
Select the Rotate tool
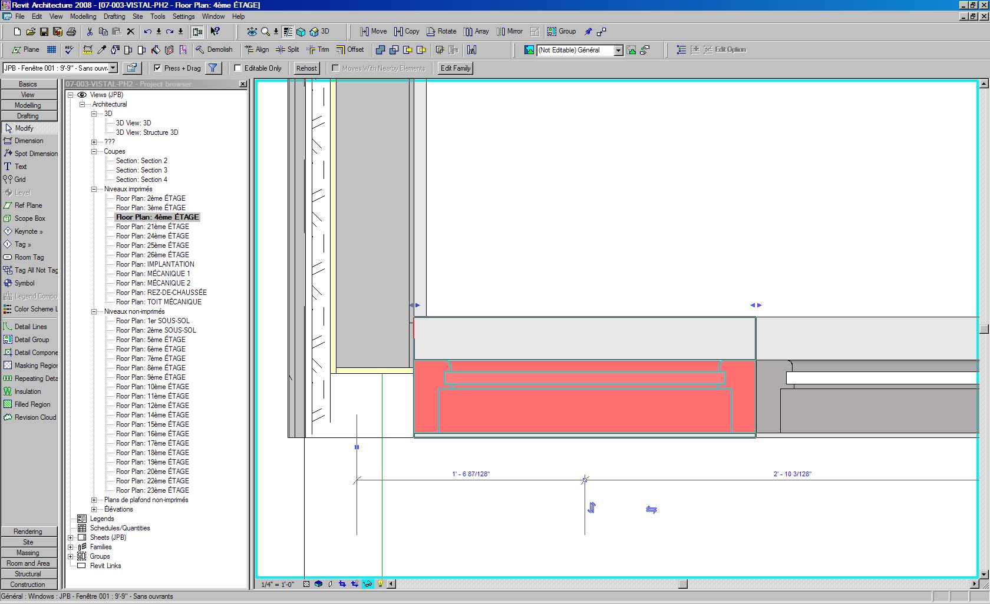[441, 31]
